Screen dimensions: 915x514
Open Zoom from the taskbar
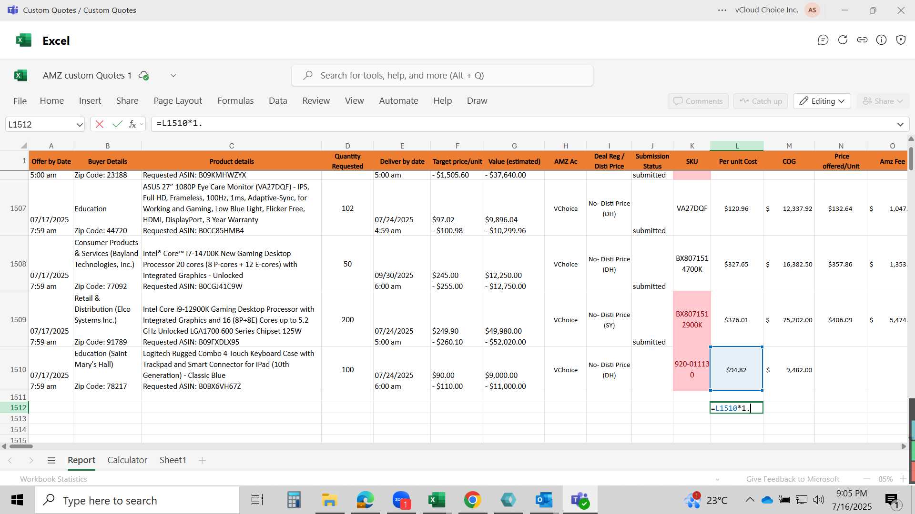click(x=401, y=500)
